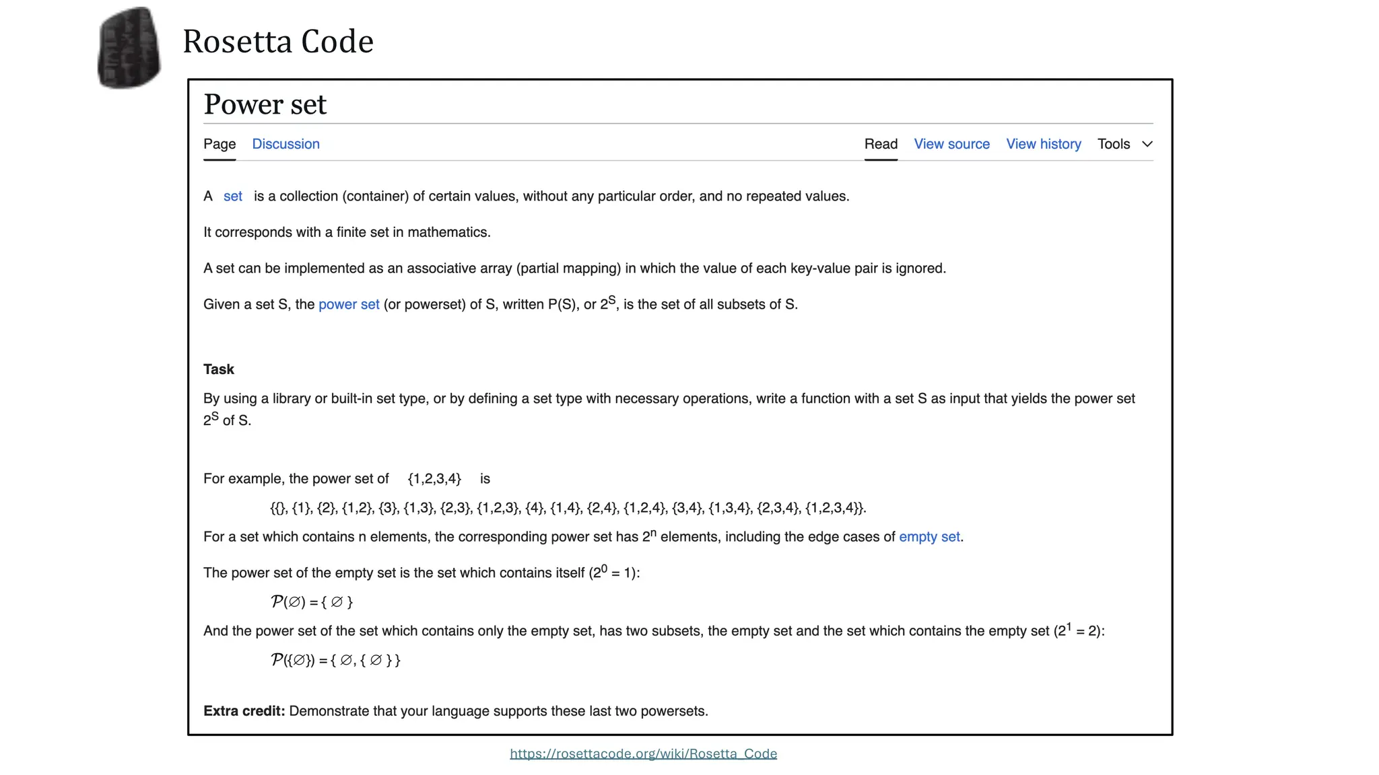Click the 'empty set' link
This screenshot has width=1379, height=775.
click(929, 536)
